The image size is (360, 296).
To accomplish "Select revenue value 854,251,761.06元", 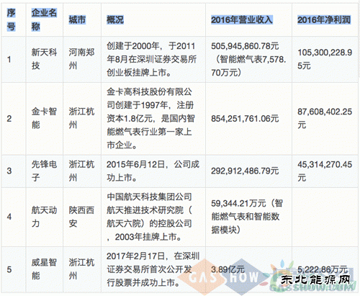I will (245, 118).
